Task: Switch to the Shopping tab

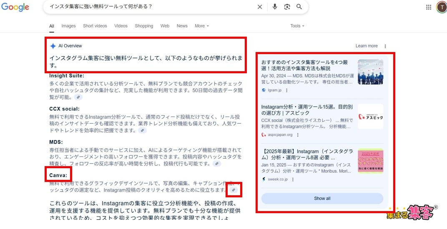Action: point(144,26)
